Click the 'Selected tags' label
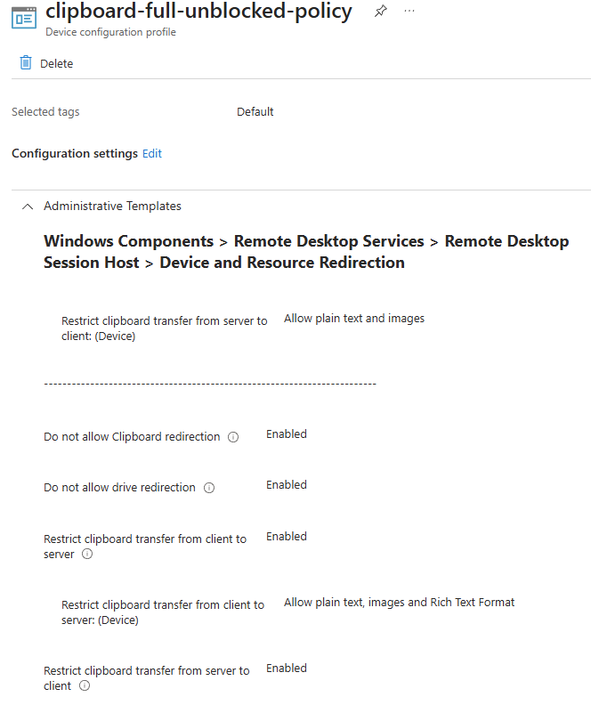 45,111
